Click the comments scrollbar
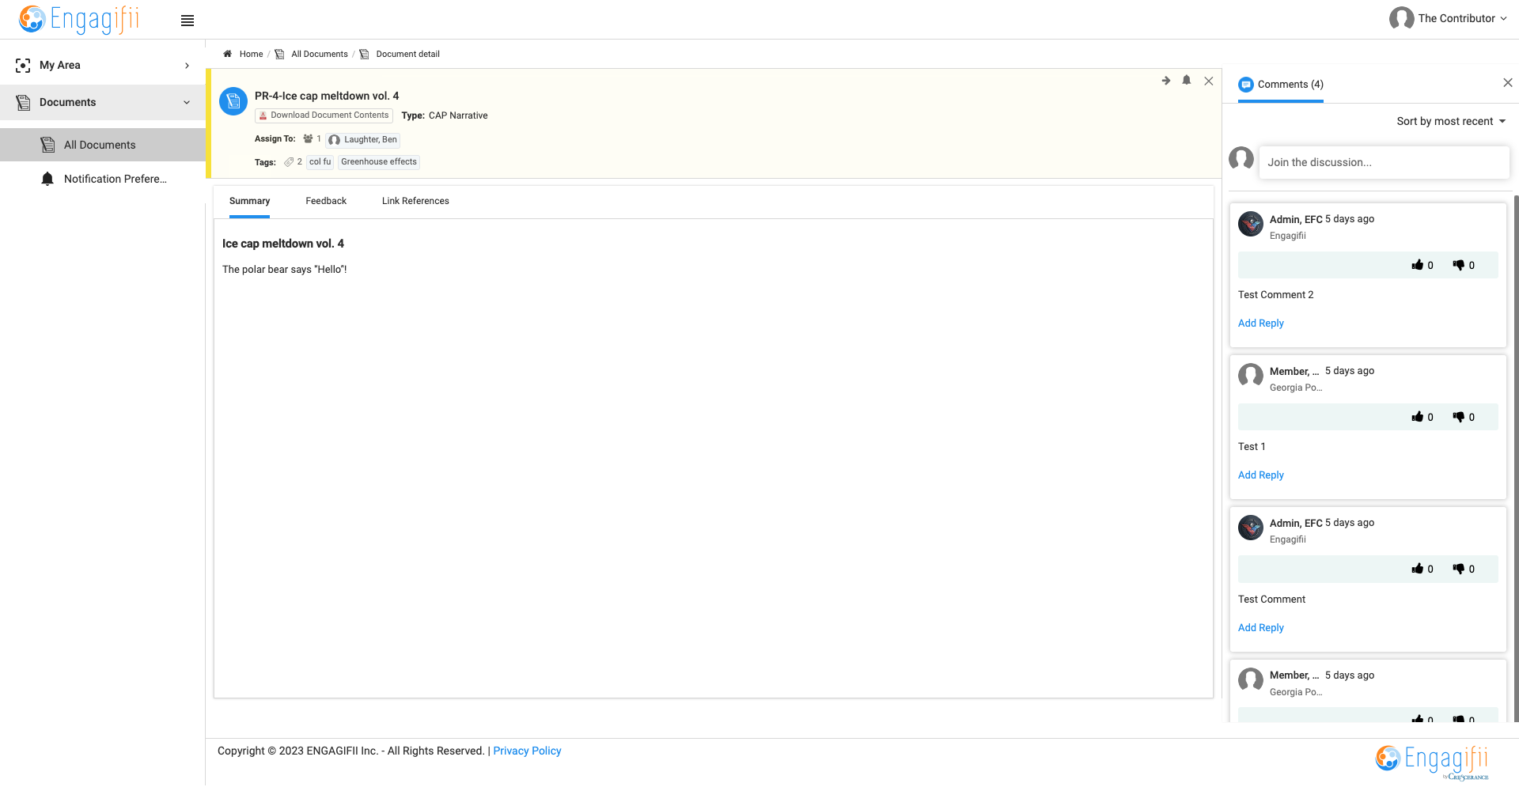Screen dimensions: 1519x787 coord(1516,458)
